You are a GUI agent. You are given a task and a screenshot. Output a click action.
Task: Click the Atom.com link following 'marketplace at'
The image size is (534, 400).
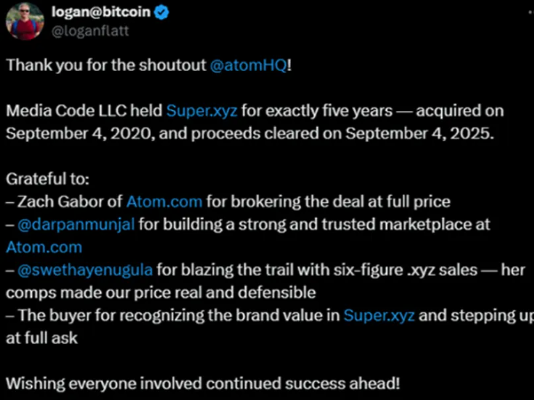point(44,247)
